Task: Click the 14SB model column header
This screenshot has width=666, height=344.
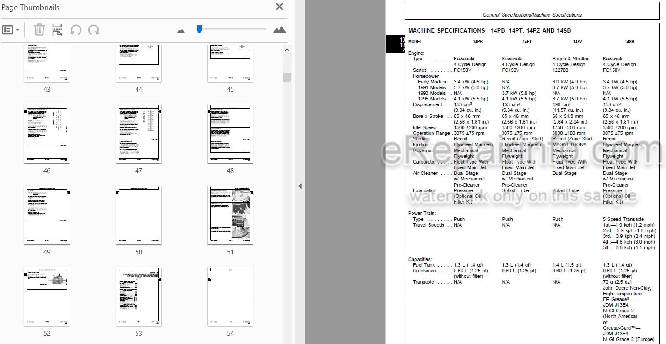Action: 629,42
